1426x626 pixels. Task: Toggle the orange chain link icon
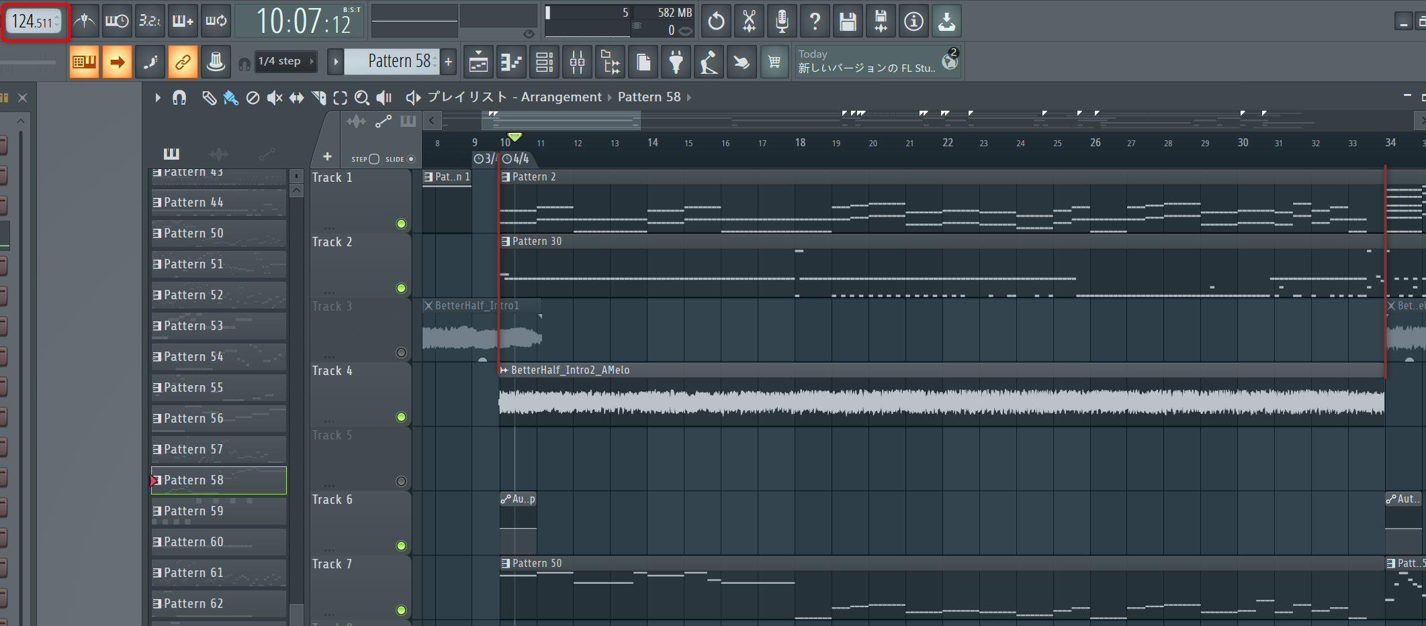coord(183,62)
